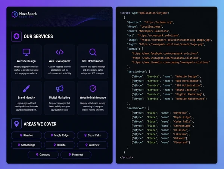Click the "Oakwood" place line in code
224x169 pixels.
pyautogui.click(x=160, y=138)
